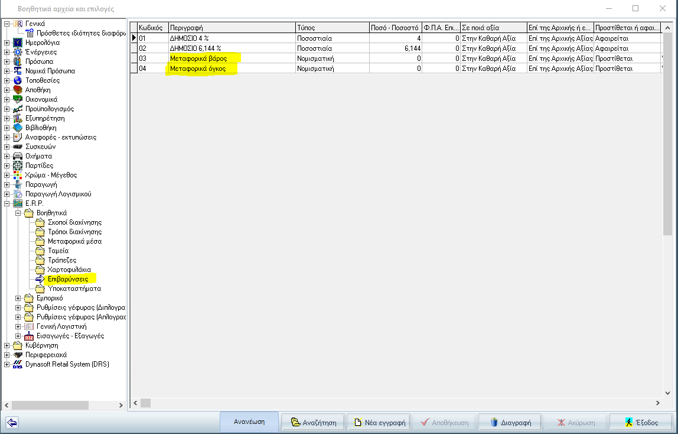
Task: Click the Αποθήκη warehouse icon
Action: pyautogui.click(x=18, y=90)
